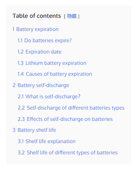Click number 3 before Battery shelf life
The image size is (136, 170).
pos(14,130)
